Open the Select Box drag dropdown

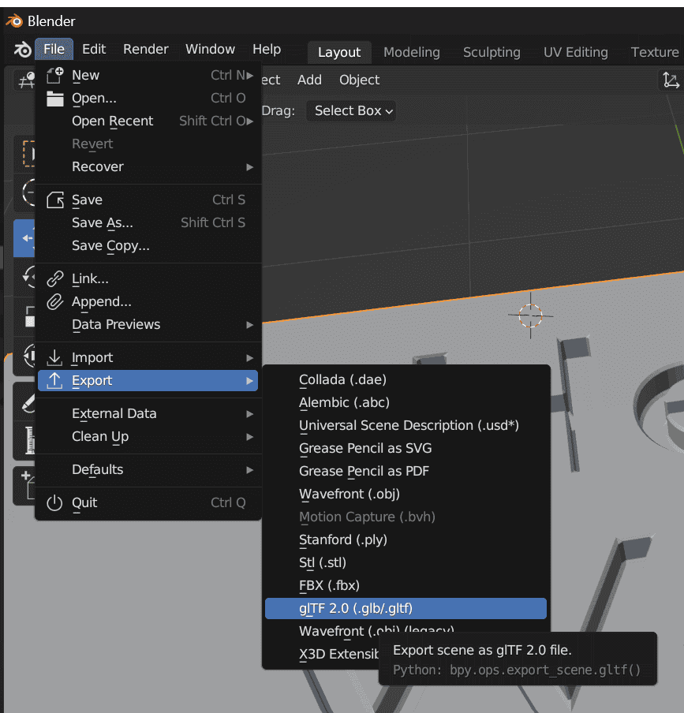[x=351, y=111]
